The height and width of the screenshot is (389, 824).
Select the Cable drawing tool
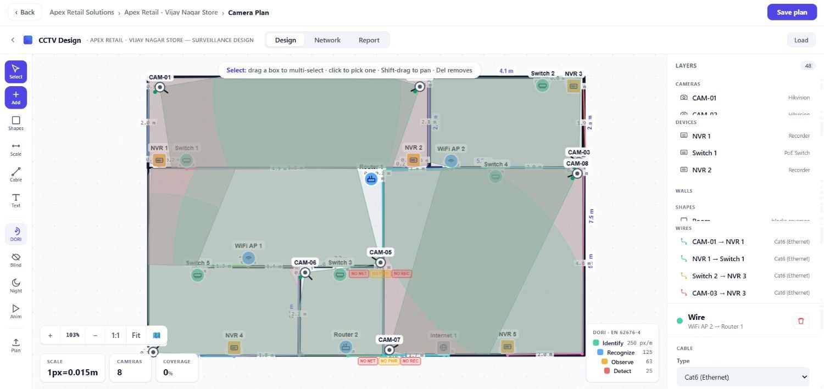click(16, 174)
